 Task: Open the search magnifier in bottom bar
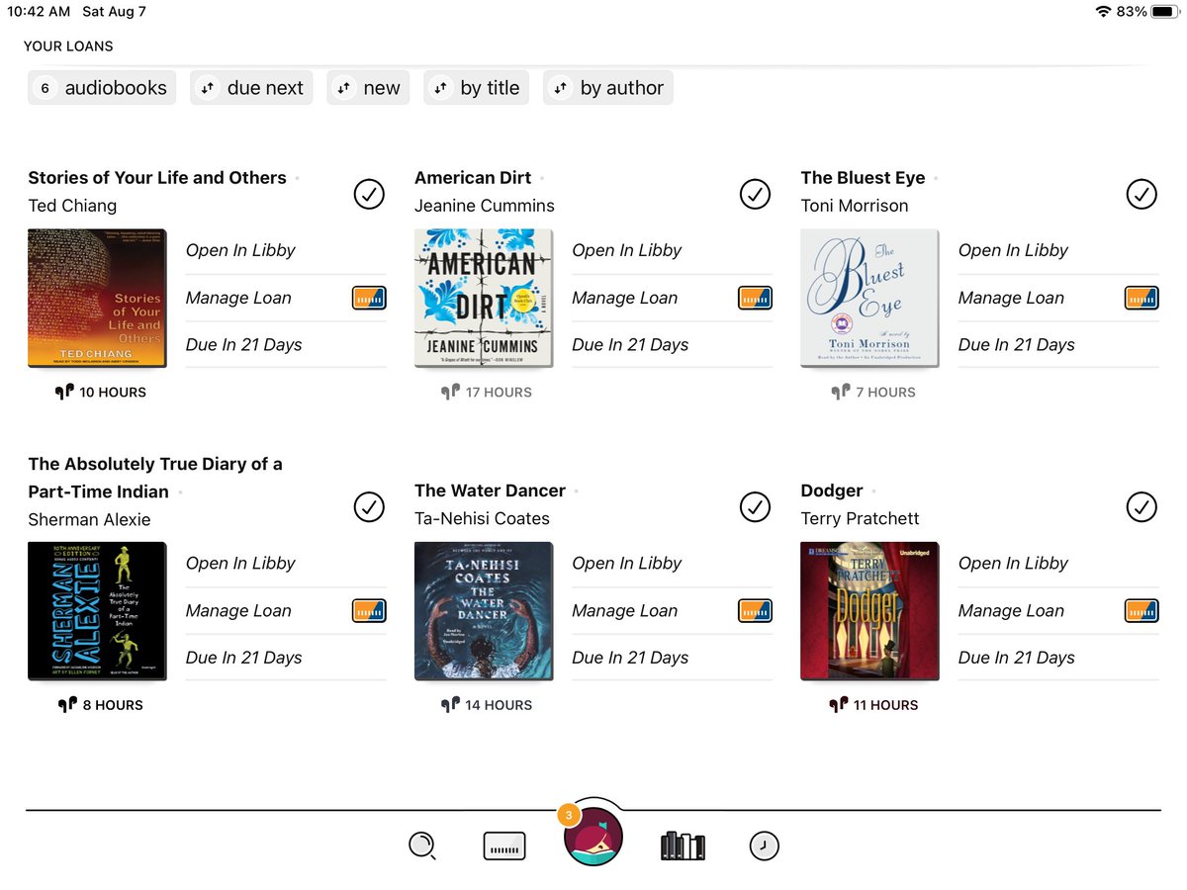(x=421, y=845)
